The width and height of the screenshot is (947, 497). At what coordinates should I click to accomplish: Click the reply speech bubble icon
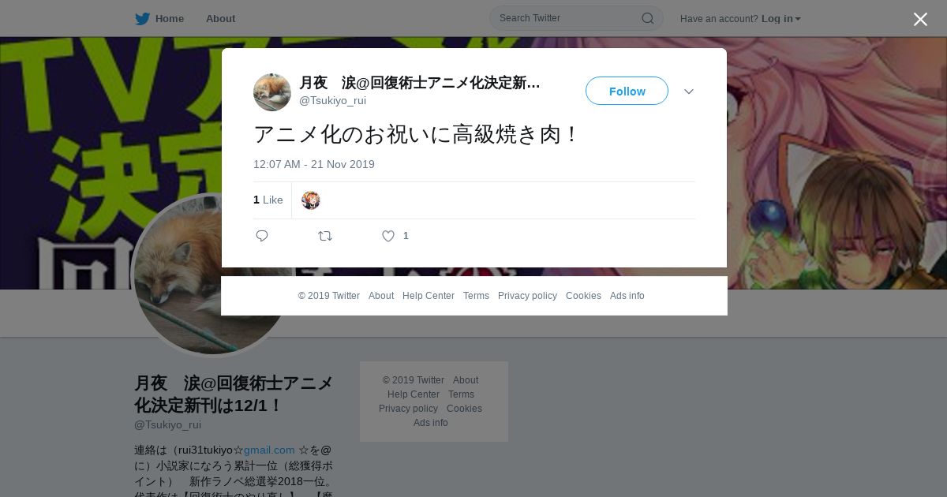pos(262,236)
